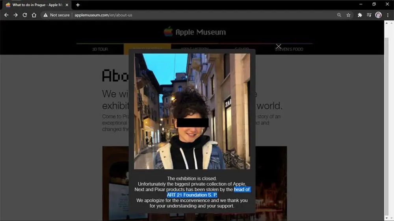Screen dimensions: 394x221
Task: View the Not secure site warning
Action: tap(56, 15)
